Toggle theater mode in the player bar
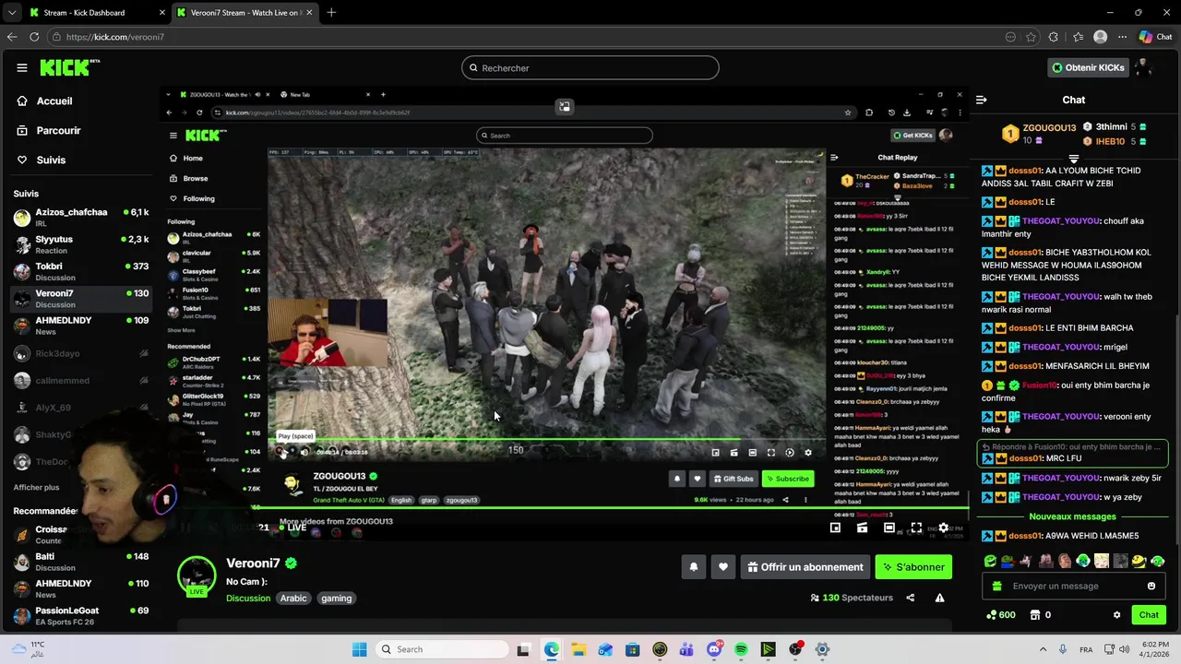 pyautogui.click(x=889, y=528)
